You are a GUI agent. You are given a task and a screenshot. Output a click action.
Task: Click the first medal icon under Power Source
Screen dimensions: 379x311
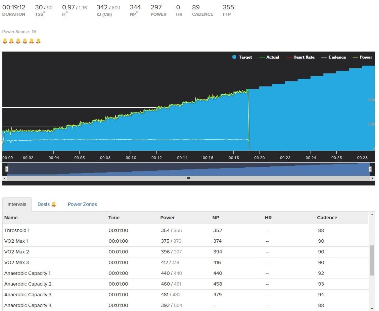pos(5,41)
